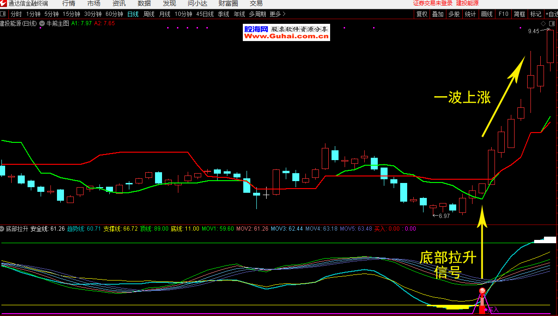The width and height of the screenshot is (558, 316).
Task: Toggle the left panel icon beside 分时
Action: tap(4, 14)
